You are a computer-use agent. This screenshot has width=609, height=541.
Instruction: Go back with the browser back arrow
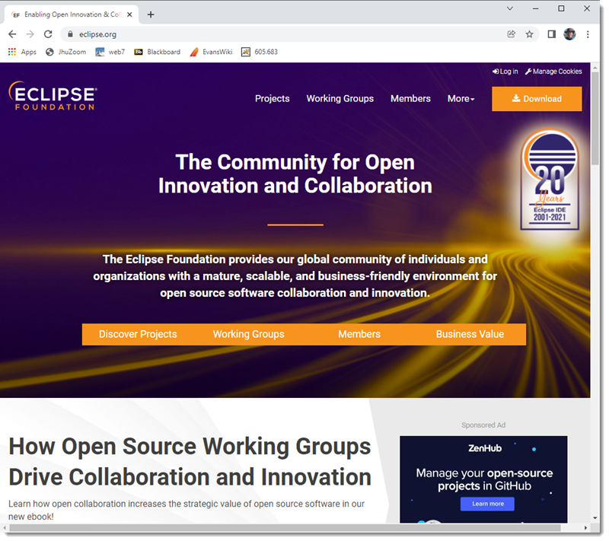coord(12,34)
